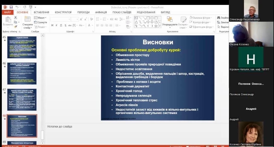Open Ефекти для фігур effects
Viewport: 274px width, 147px height.
[x=202, y=27]
